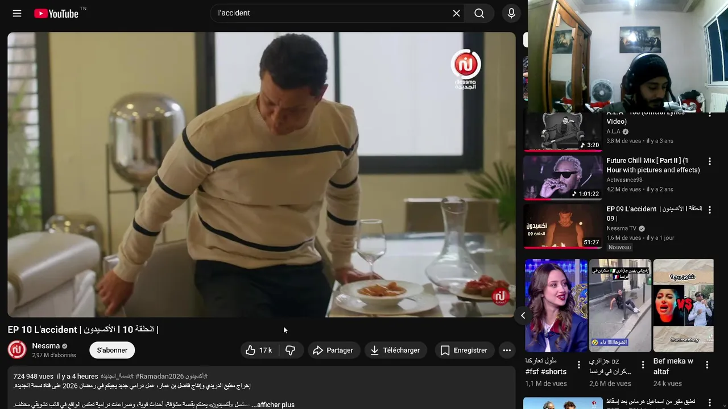The image size is (728, 409).
Task: Select the video title EP 10 L'accident
Action: point(83,329)
